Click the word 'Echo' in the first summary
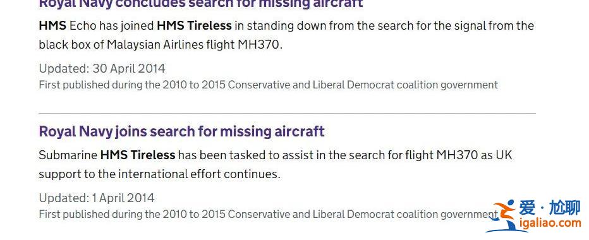The width and height of the screenshot is (589, 240). (83, 25)
